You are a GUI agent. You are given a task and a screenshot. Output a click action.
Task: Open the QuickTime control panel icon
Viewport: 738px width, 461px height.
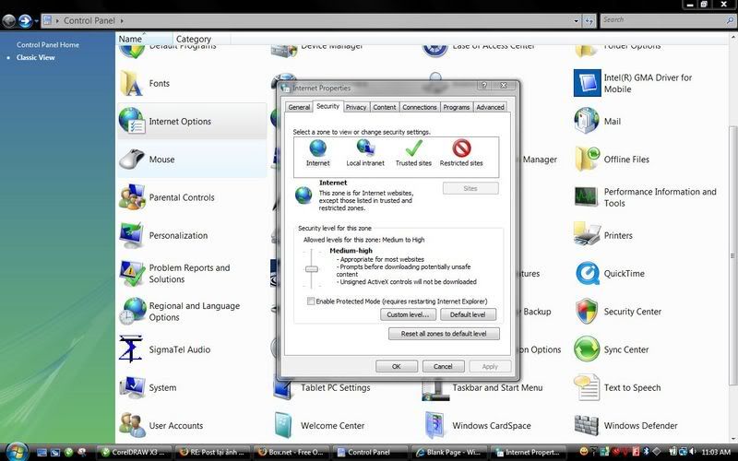(x=588, y=274)
